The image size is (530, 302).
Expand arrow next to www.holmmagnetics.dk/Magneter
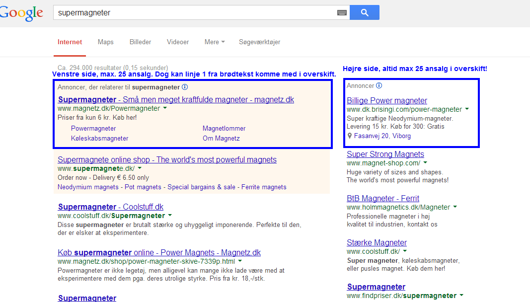pos(455,207)
